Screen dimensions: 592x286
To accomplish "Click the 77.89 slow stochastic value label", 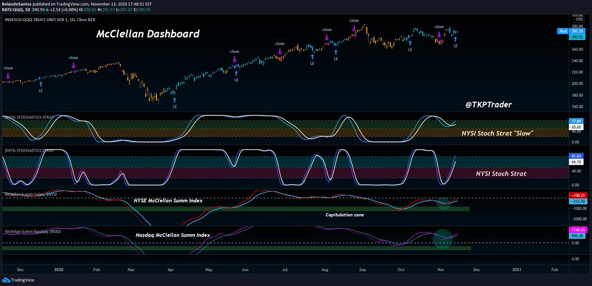I will [575, 120].
